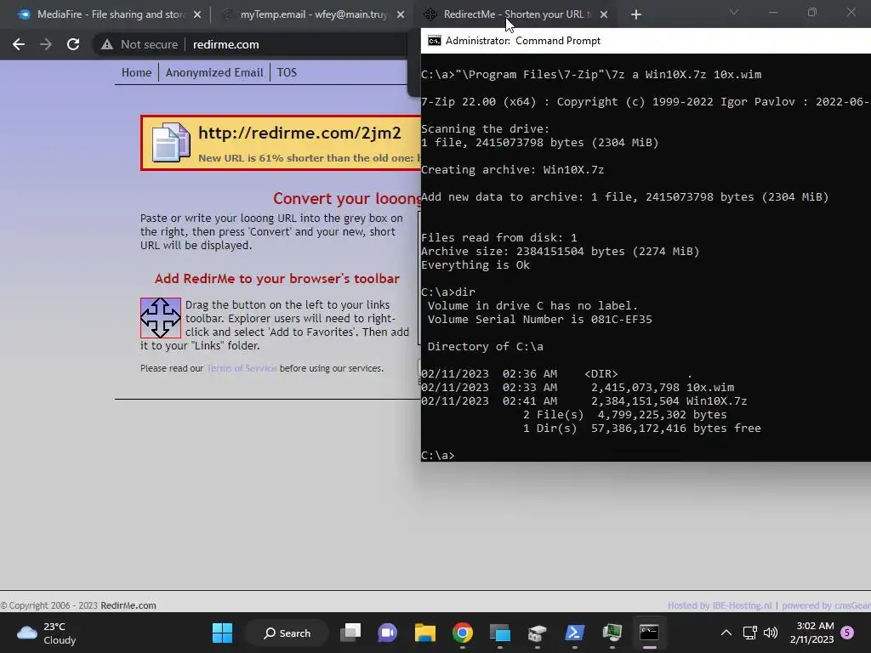Screen dimensions: 871x653
Task: Open the notifications badge showing 5
Action: (847, 633)
